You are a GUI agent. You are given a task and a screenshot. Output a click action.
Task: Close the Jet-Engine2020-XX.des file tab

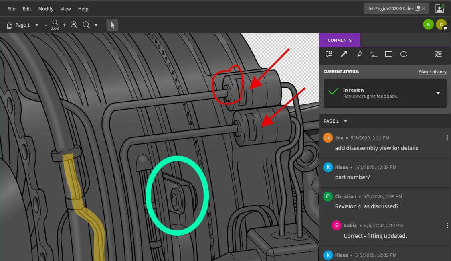tap(424, 8)
